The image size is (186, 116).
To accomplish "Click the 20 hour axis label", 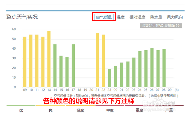I will 91,90.
